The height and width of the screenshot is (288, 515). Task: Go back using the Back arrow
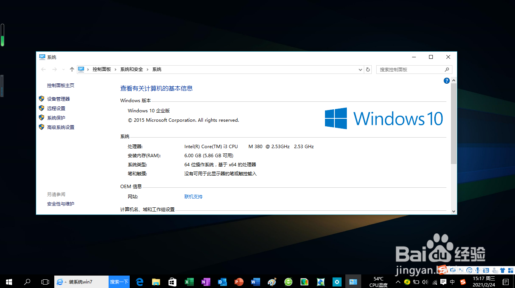pyautogui.click(x=44, y=69)
